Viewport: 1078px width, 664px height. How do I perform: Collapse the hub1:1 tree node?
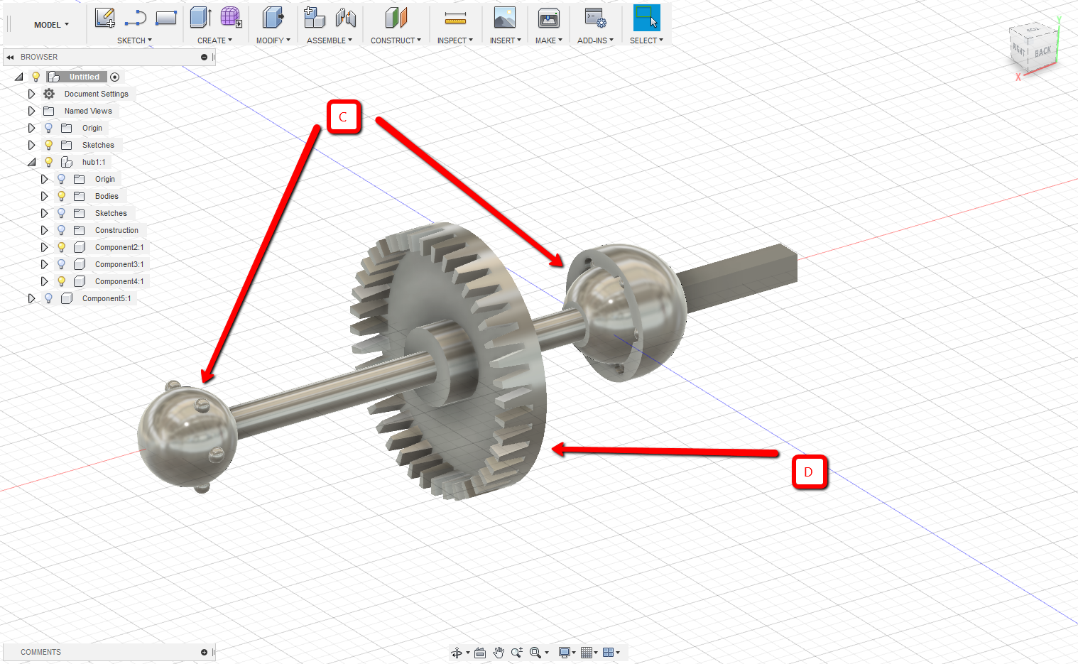31,162
